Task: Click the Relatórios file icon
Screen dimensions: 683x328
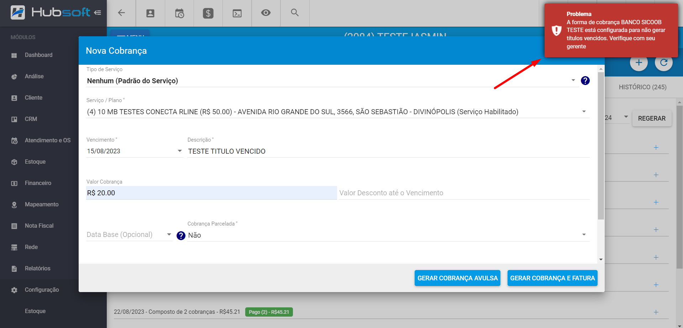Action: [x=14, y=269]
